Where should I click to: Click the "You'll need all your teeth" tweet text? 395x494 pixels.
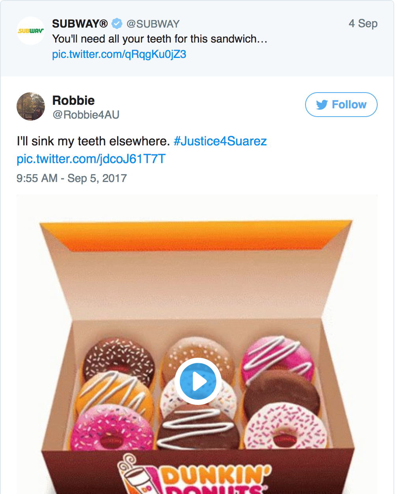tap(160, 39)
